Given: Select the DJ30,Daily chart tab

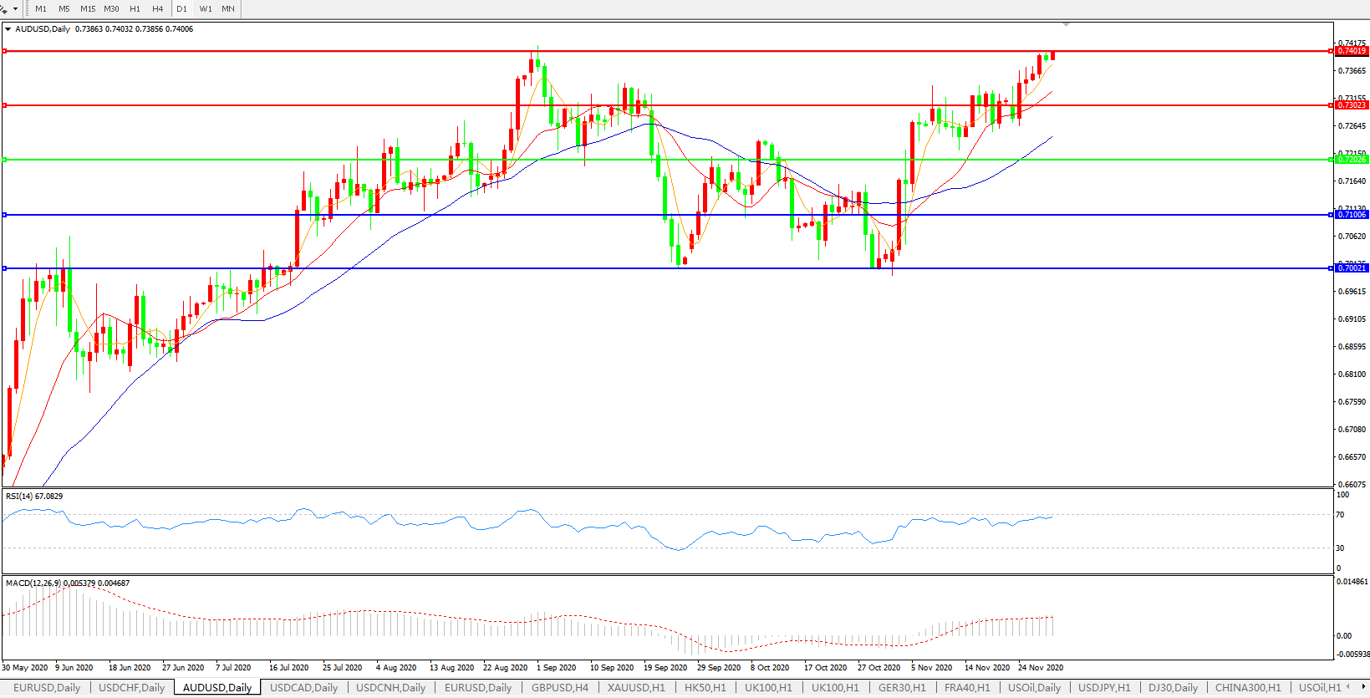Looking at the screenshot, I should [1173, 688].
